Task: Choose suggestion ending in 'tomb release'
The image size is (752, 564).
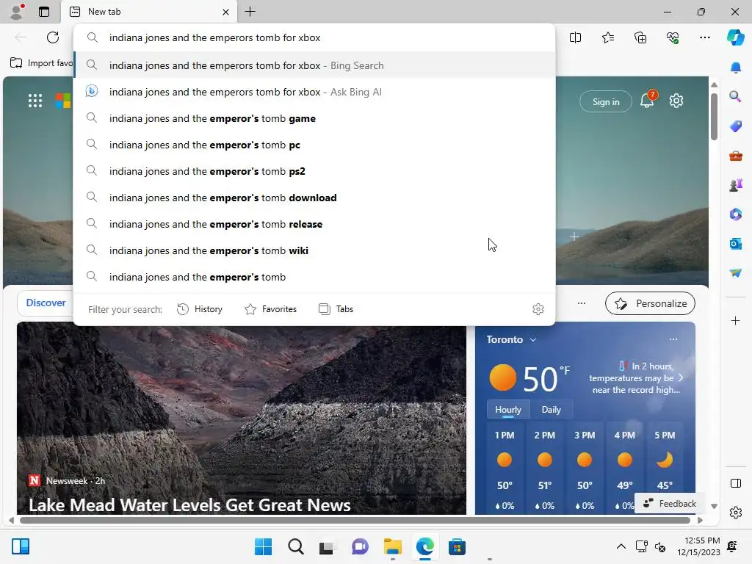Action: [314, 223]
